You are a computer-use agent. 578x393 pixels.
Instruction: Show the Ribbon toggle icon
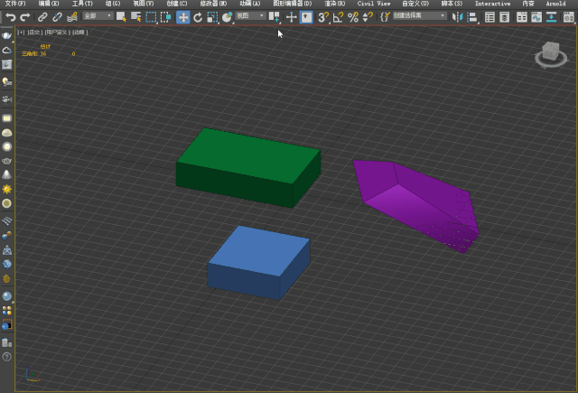tap(522, 17)
